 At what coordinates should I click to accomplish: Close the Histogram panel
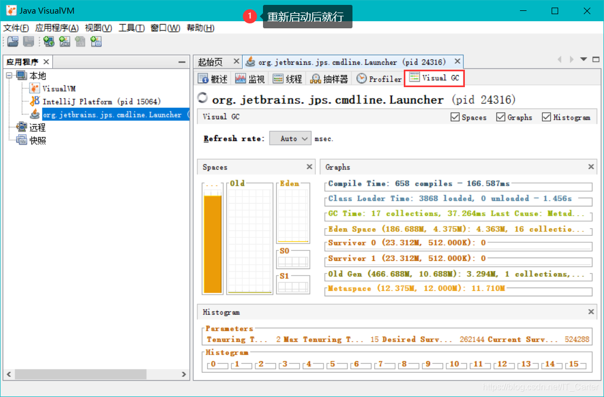pos(591,312)
